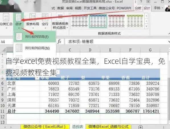Click the help question mark icon
This screenshot has height=129, width=170.
(x=141, y=2)
